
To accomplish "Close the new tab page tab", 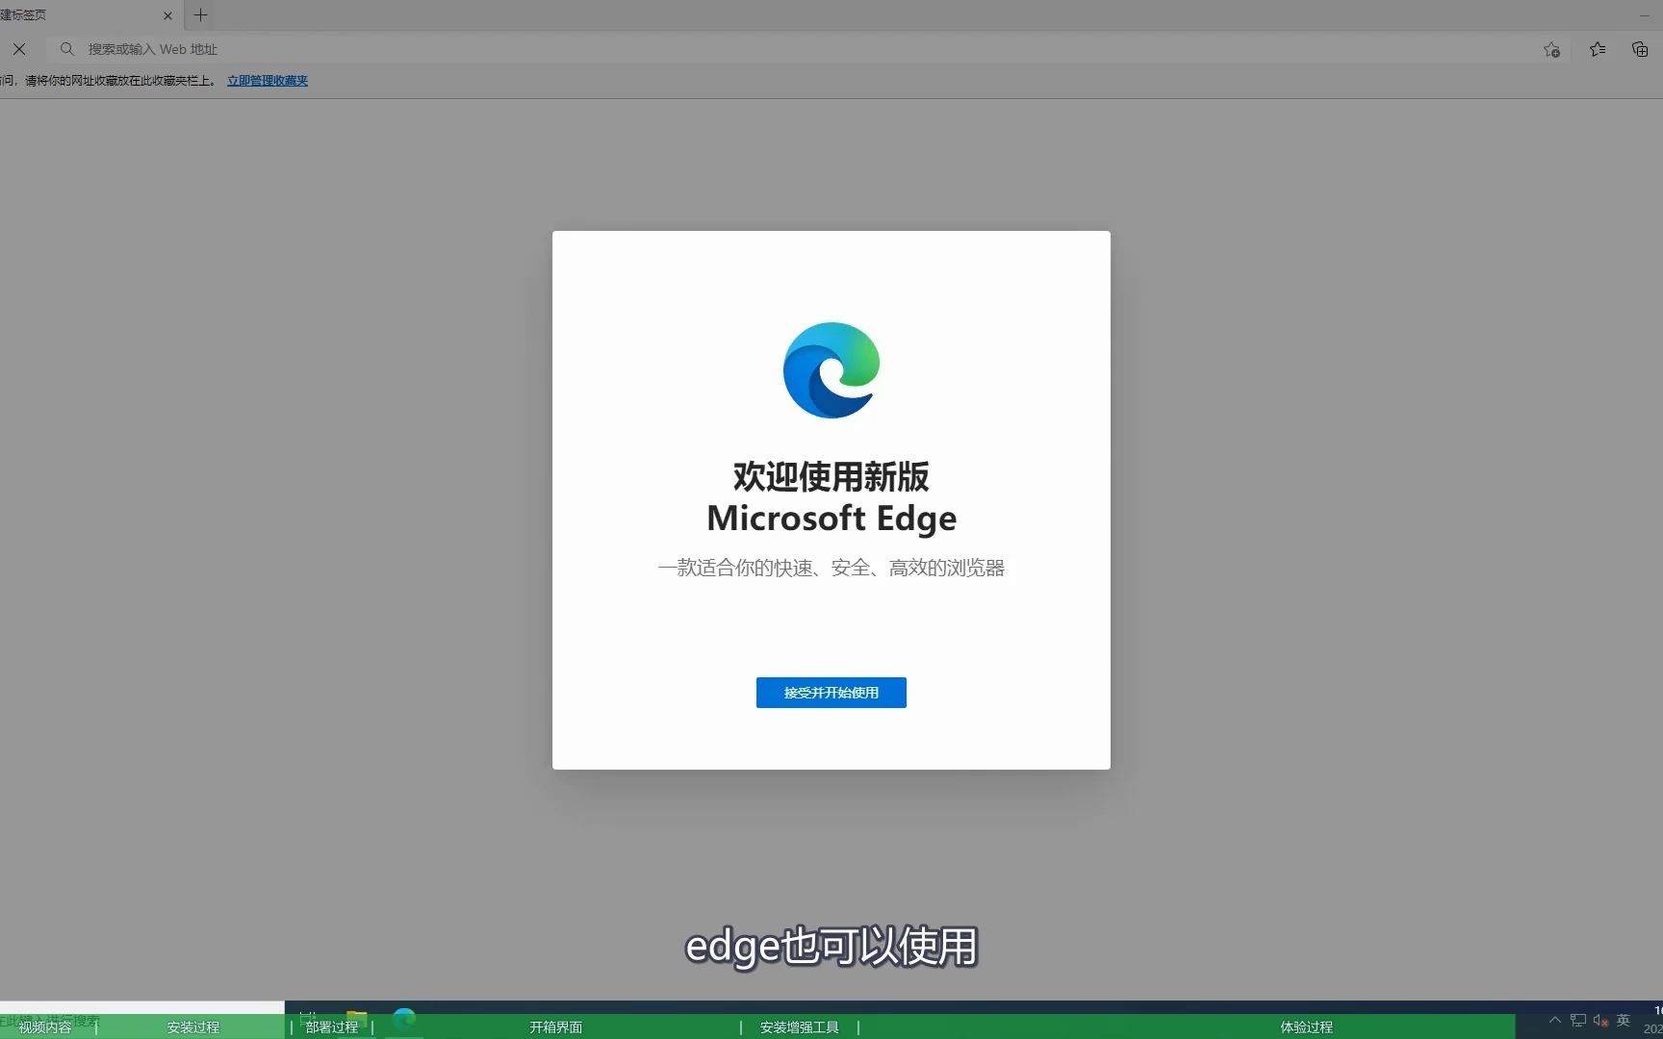I will tap(167, 15).
